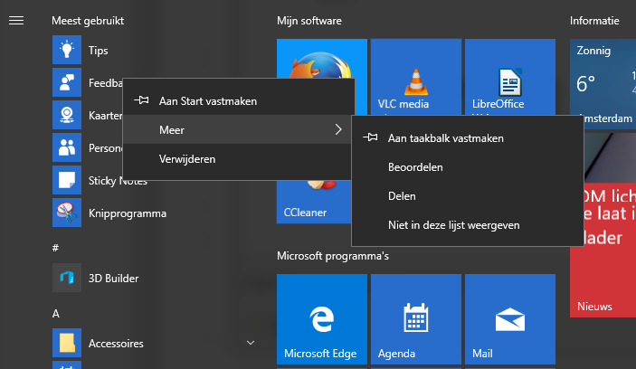Open Knipprogramma snipping tool icon
636x369 pixels.
[67, 213]
